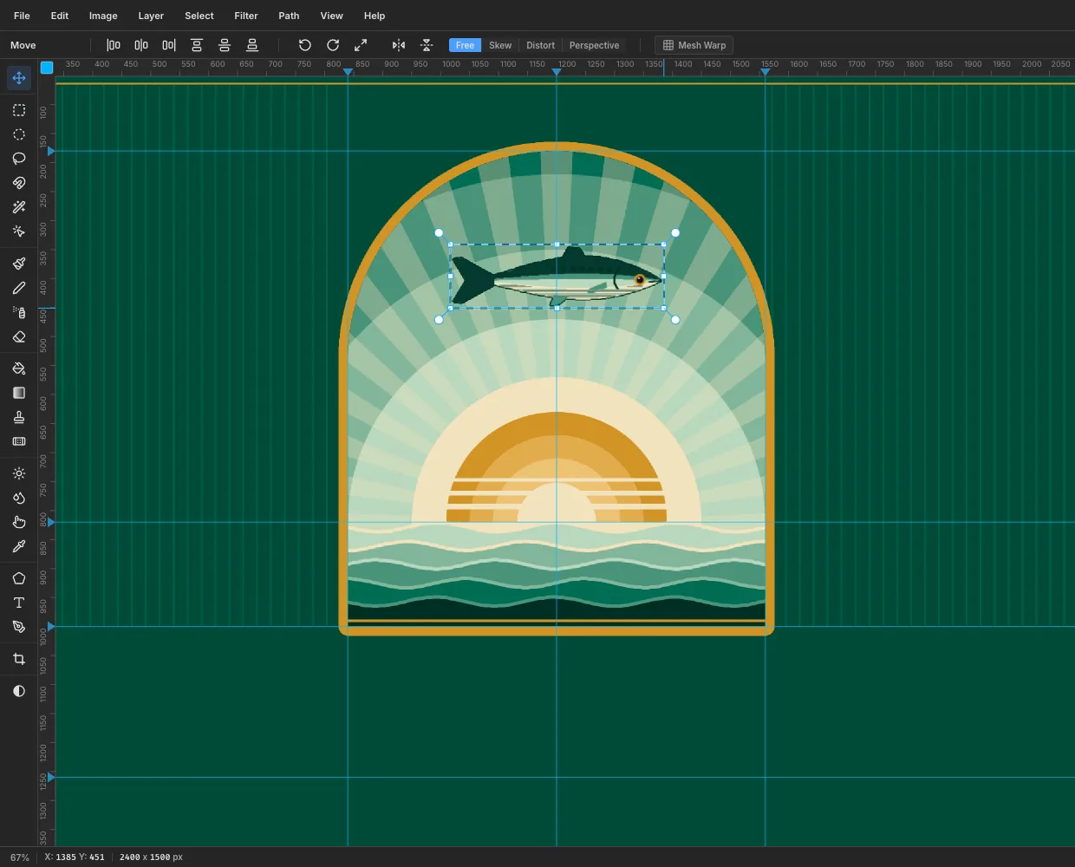Switch transform mode to Distort
The width and height of the screenshot is (1075, 867).
coord(541,45)
